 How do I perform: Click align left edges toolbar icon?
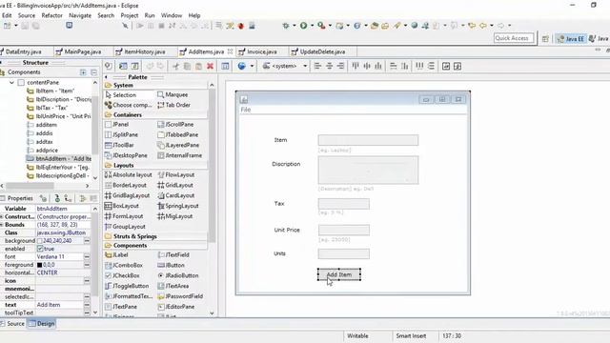pos(317,66)
